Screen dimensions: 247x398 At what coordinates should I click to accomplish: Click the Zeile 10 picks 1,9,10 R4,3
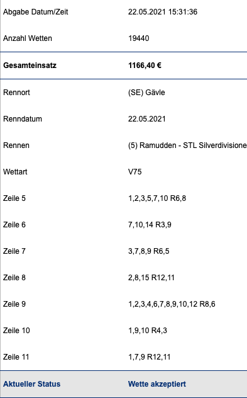tap(148, 331)
